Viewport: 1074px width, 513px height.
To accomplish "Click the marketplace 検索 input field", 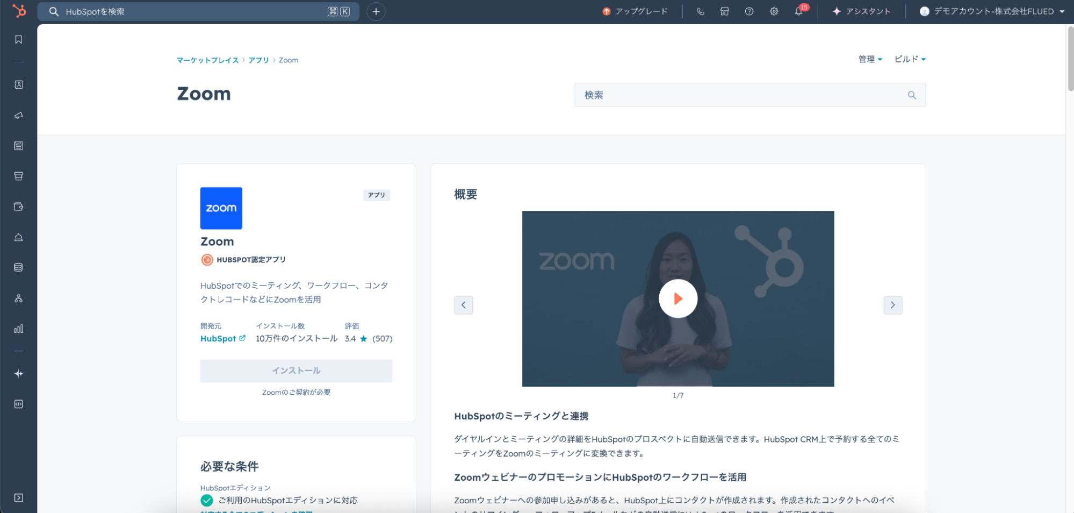I will click(741, 95).
